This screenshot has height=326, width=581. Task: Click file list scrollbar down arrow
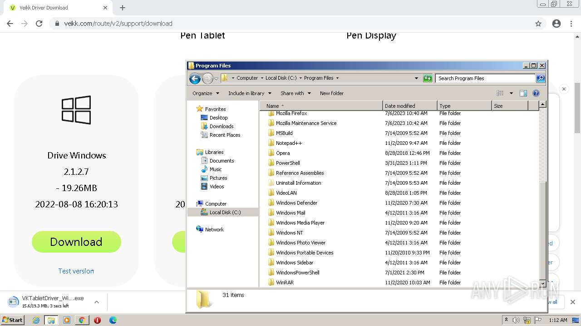coord(542,284)
